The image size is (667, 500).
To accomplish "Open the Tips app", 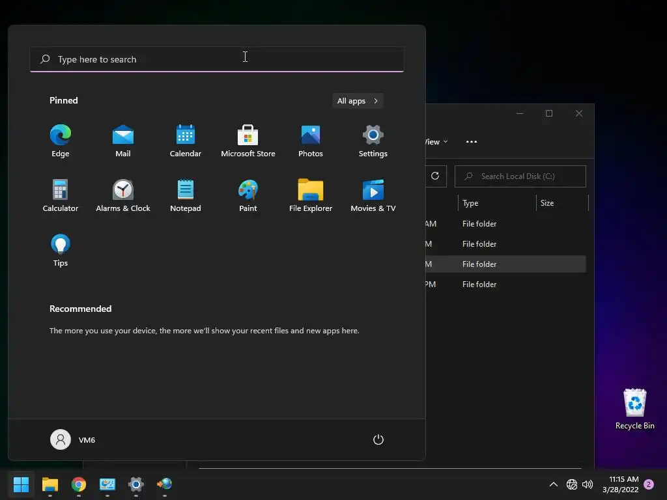I will pos(61,251).
